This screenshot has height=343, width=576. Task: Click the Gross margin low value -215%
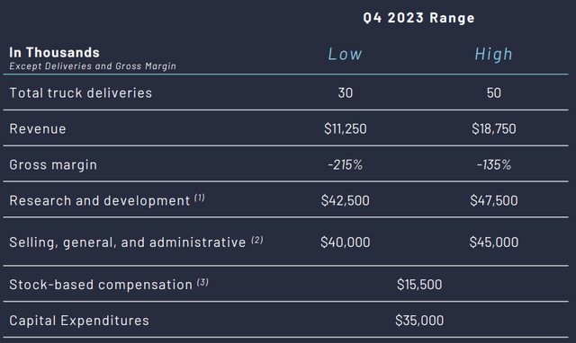tap(346, 164)
